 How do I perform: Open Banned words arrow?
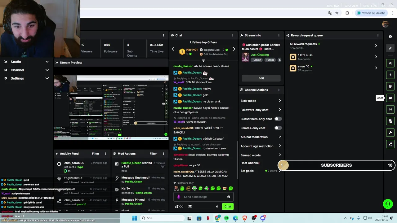tap(280, 155)
